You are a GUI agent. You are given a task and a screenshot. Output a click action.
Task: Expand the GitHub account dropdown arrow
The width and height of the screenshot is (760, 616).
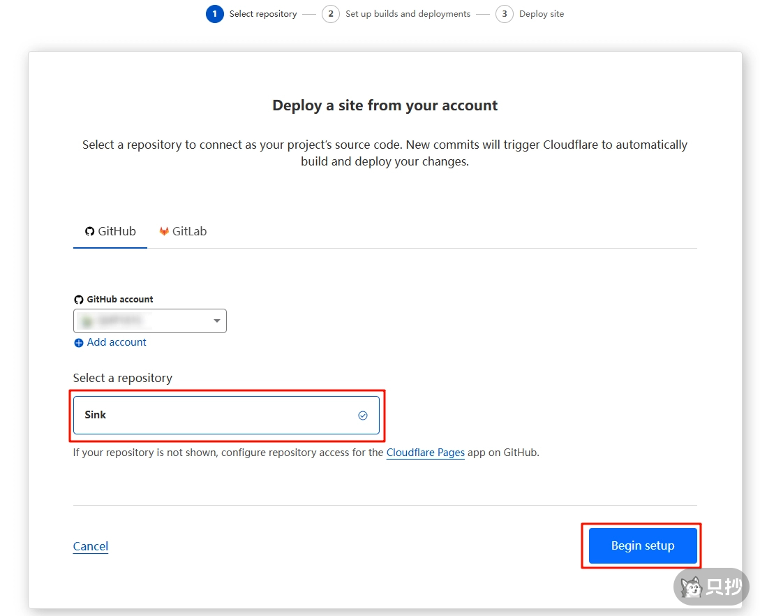pyautogui.click(x=216, y=321)
